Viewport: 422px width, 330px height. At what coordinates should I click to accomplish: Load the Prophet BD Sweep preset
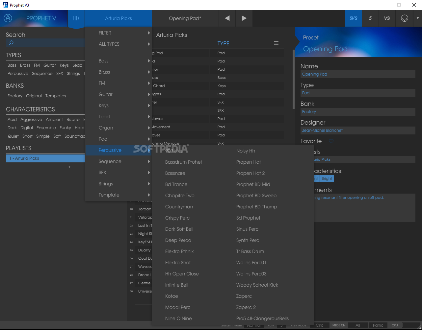pos(256,196)
